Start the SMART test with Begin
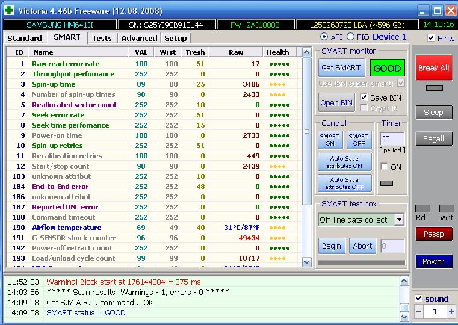Screen dimensions: 458x325 click(332, 246)
